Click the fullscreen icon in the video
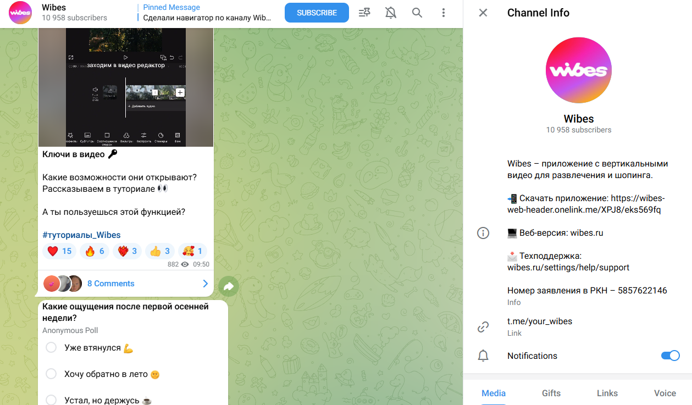 pyautogui.click(x=71, y=57)
